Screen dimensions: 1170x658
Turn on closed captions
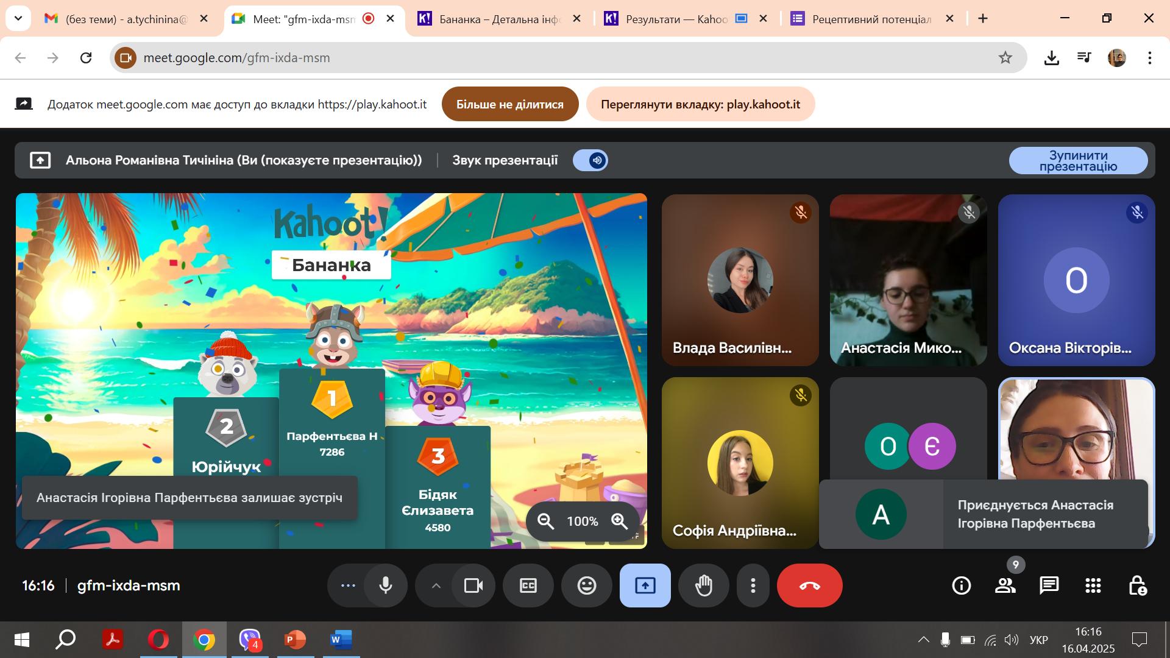(528, 585)
